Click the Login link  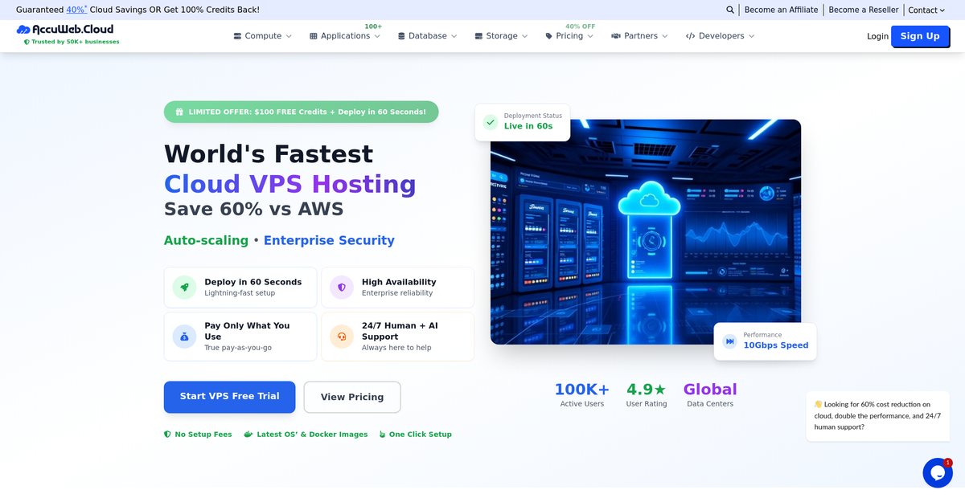click(877, 36)
